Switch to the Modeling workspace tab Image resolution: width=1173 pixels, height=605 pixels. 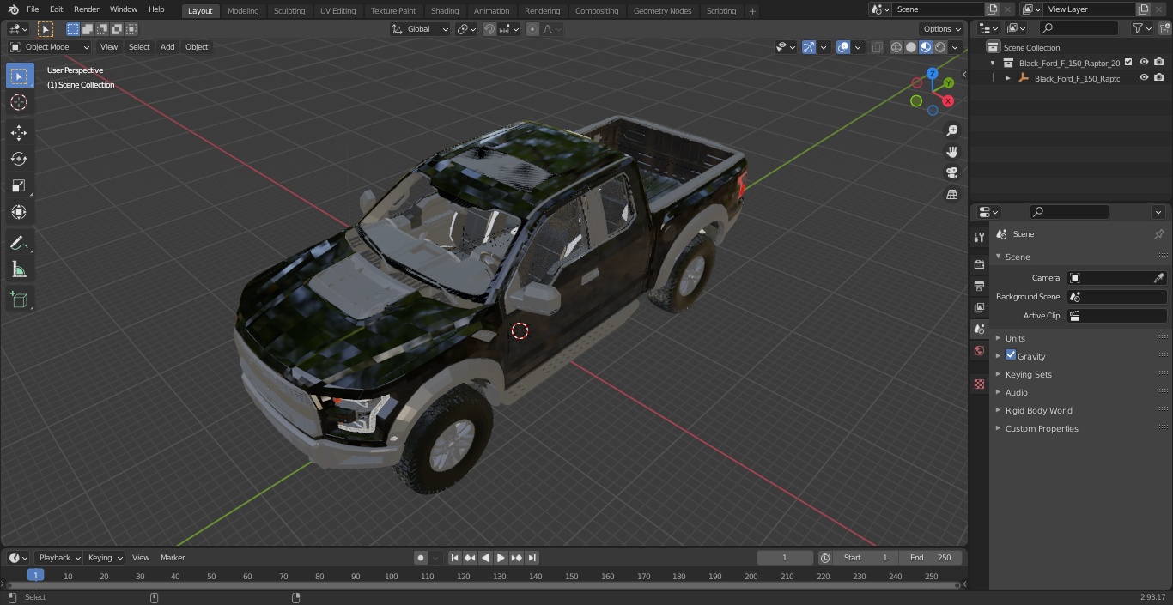point(243,10)
